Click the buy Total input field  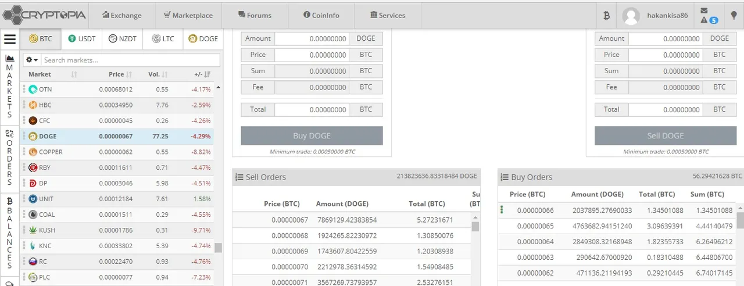pyautogui.click(x=312, y=109)
